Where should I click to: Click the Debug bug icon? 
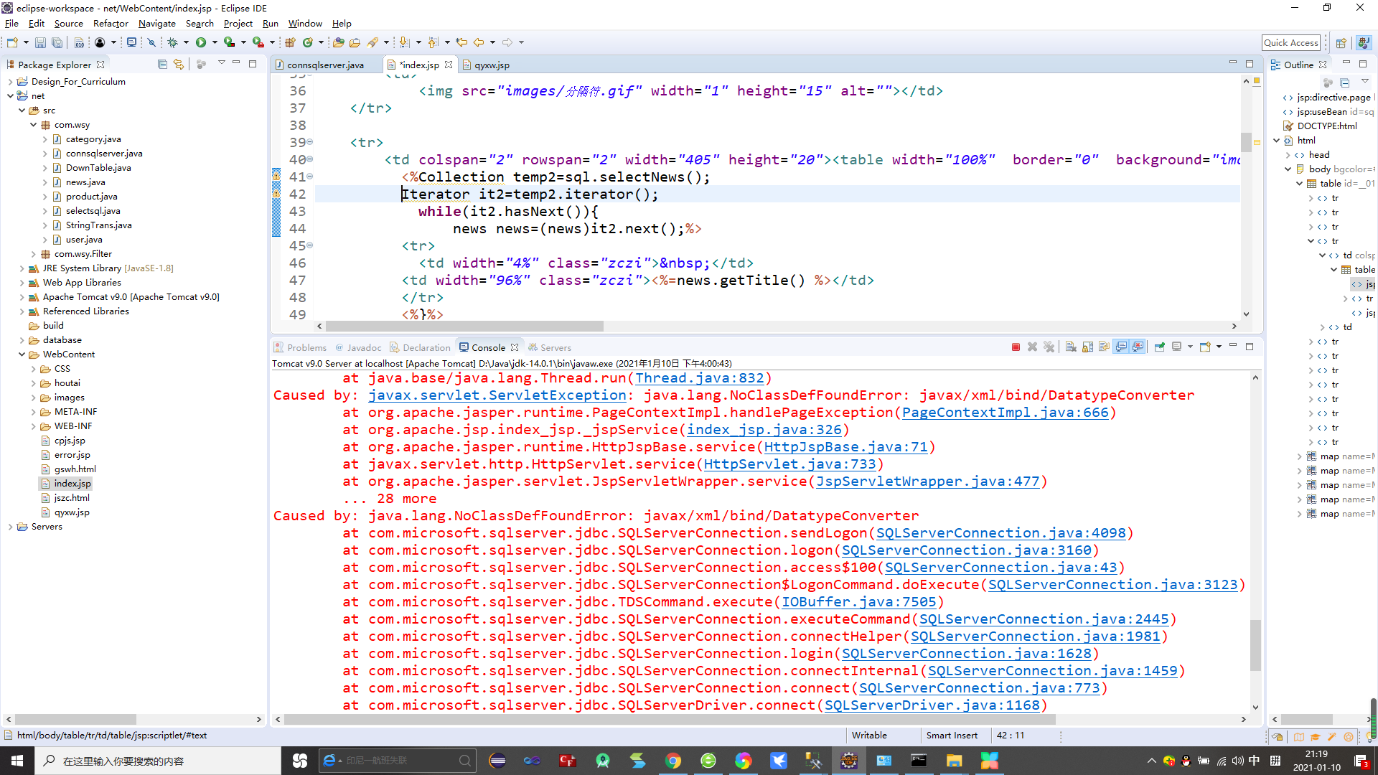coord(173,43)
